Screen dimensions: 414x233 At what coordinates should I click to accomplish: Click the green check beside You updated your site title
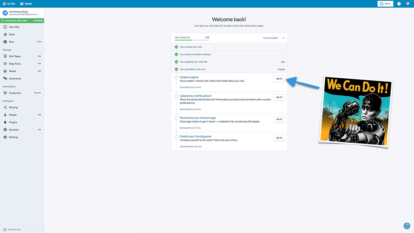pyautogui.click(x=176, y=62)
